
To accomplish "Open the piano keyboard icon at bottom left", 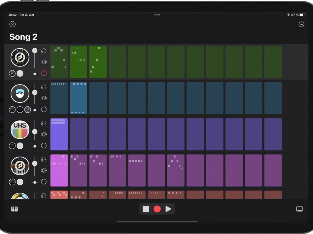I will pos(14,209).
